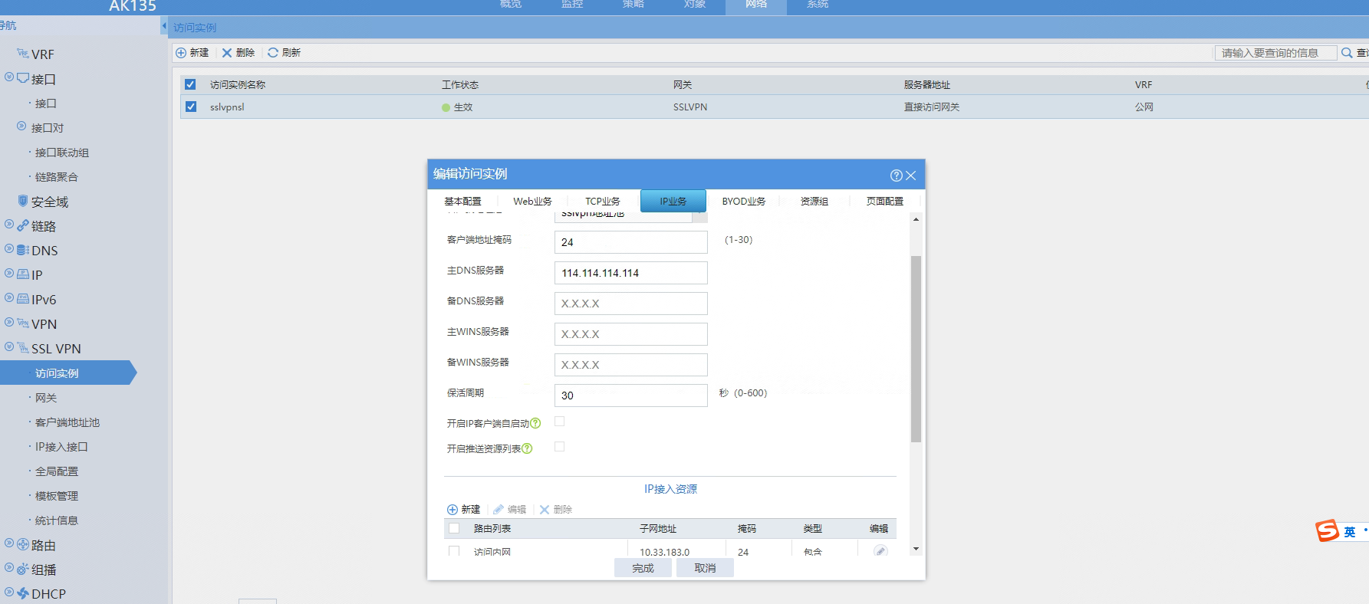Collapse the 接口 tree node
The width and height of the screenshot is (1369, 604).
tap(9, 77)
